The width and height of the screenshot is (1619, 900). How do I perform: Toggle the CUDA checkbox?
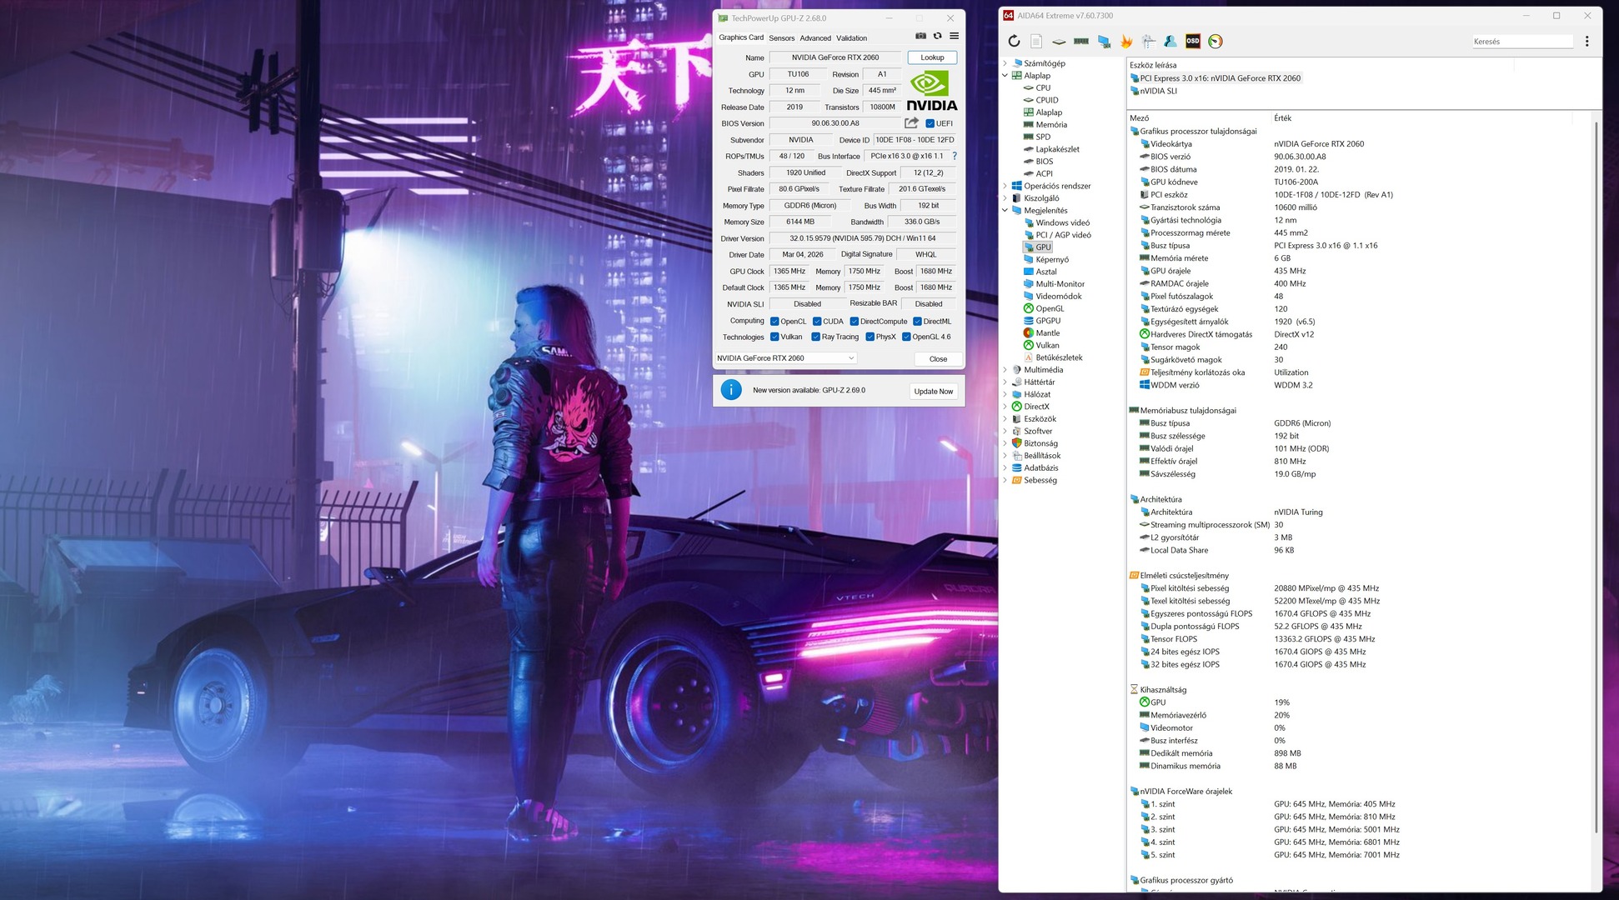817,322
